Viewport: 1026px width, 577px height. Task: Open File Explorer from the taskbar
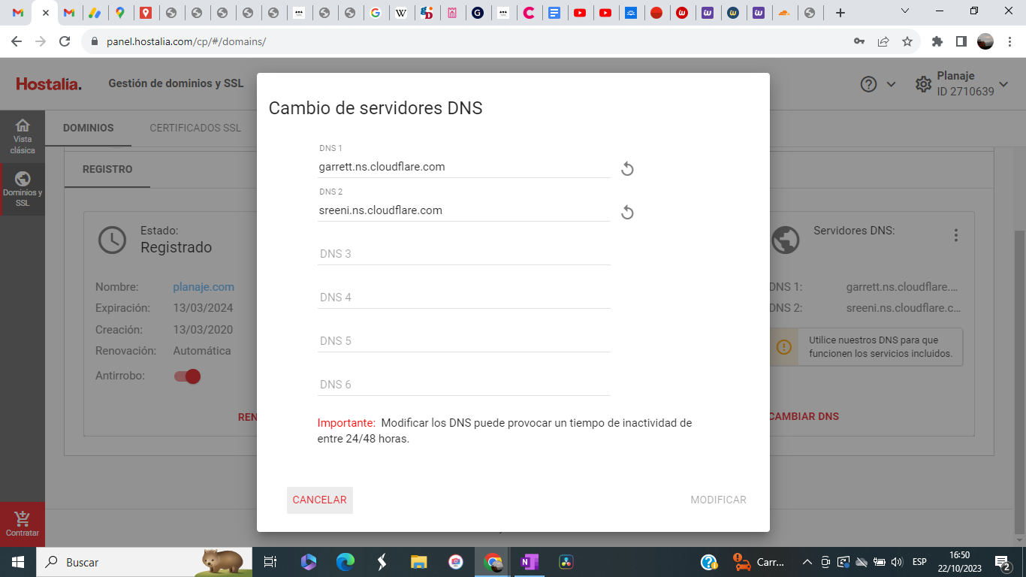pos(419,562)
